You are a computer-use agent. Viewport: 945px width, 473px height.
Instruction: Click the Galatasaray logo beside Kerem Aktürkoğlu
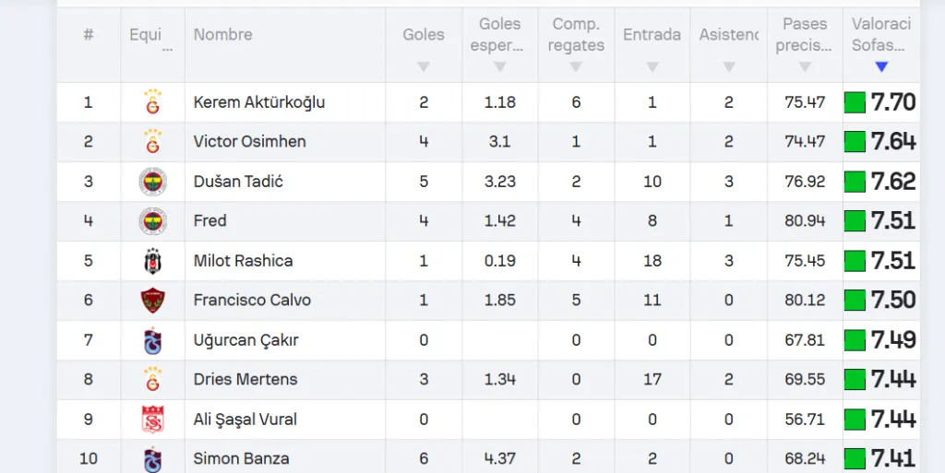tap(152, 102)
